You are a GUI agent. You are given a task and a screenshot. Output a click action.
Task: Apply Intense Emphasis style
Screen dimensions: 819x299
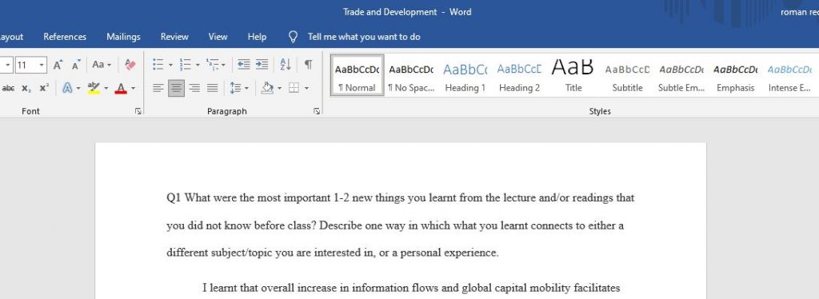[x=789, y=75]
